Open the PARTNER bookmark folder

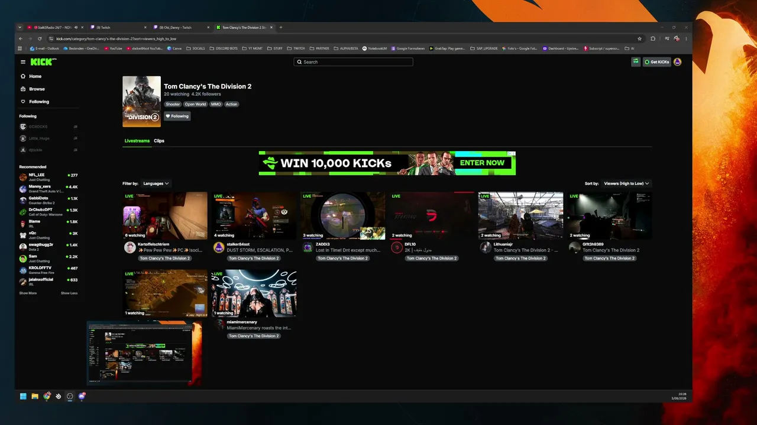[319, 48]
